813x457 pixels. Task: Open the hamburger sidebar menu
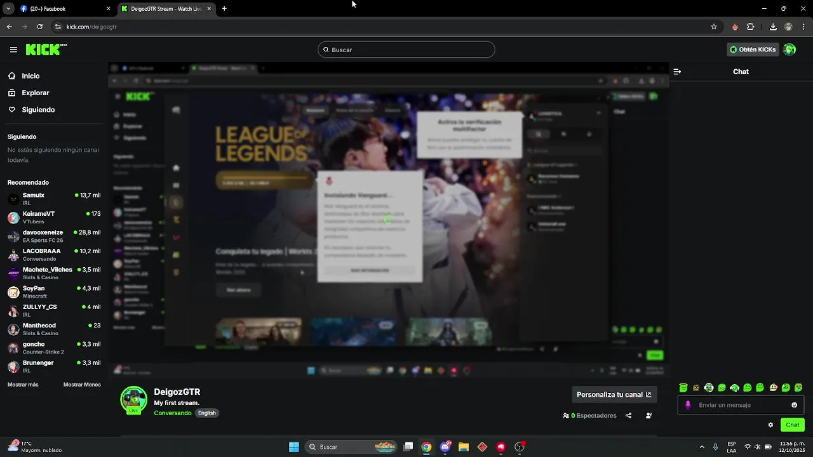click(x=13, y=50)
